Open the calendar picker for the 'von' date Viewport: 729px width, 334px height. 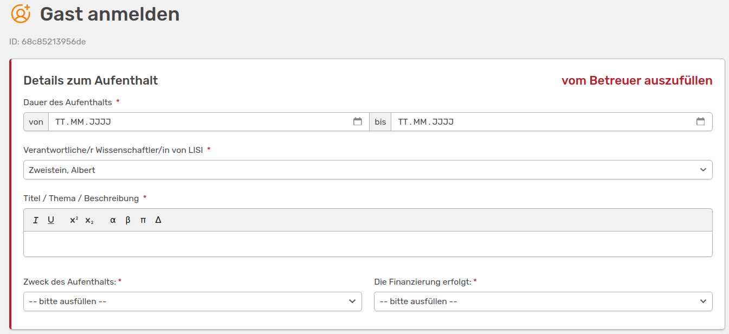(x=358, y=122)
